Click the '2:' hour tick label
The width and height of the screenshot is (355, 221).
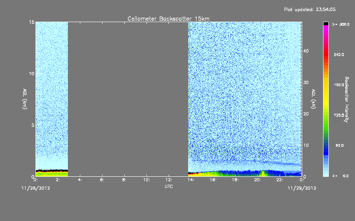58,180
